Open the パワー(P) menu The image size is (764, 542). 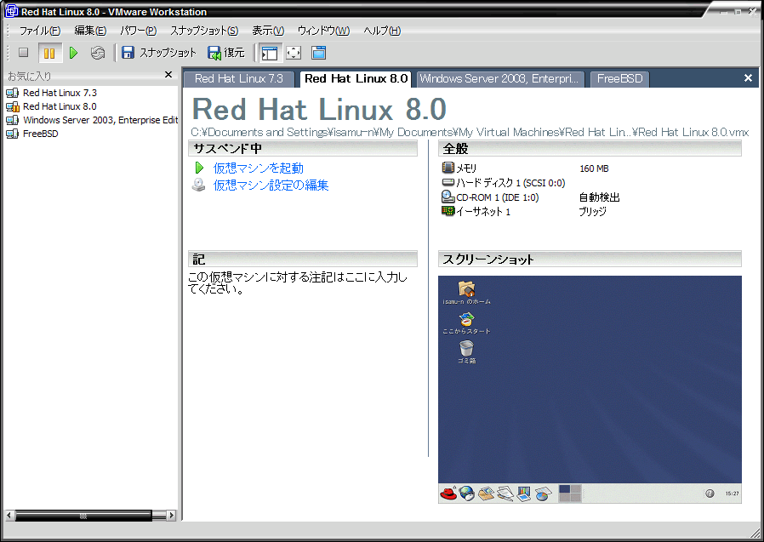tap(139, 31)
